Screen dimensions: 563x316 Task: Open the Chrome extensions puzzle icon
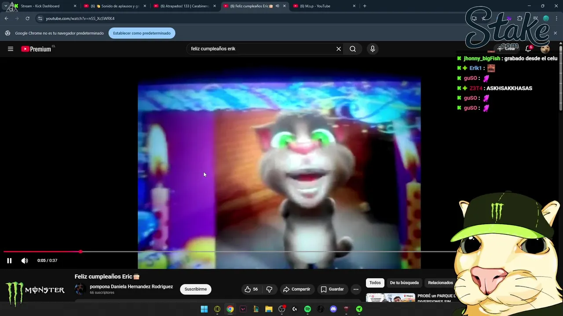[519, 18]
